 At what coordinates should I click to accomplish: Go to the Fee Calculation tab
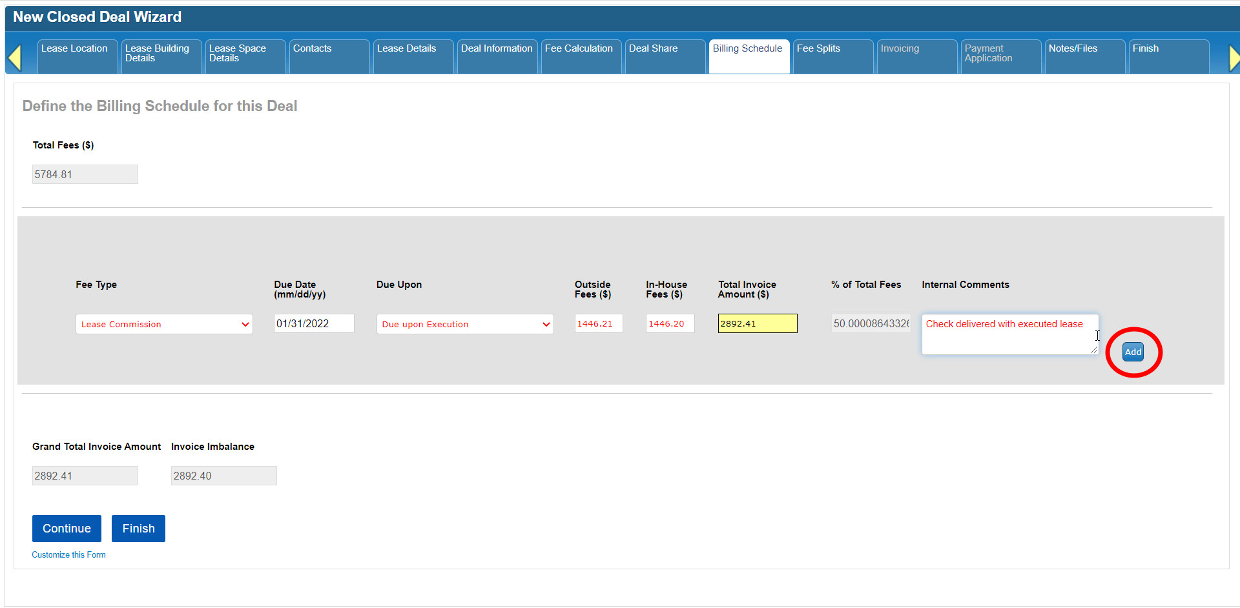(x=580, y=56)
